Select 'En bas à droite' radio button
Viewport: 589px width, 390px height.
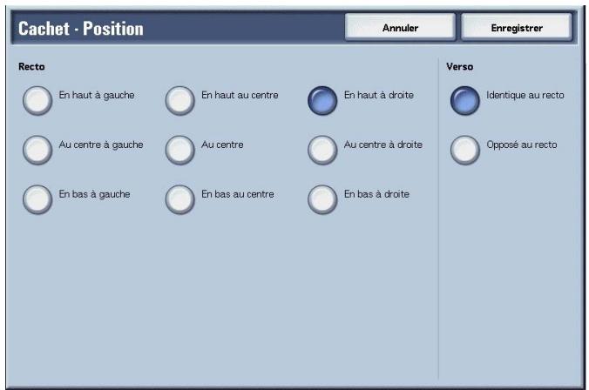(x=323, y=199)
